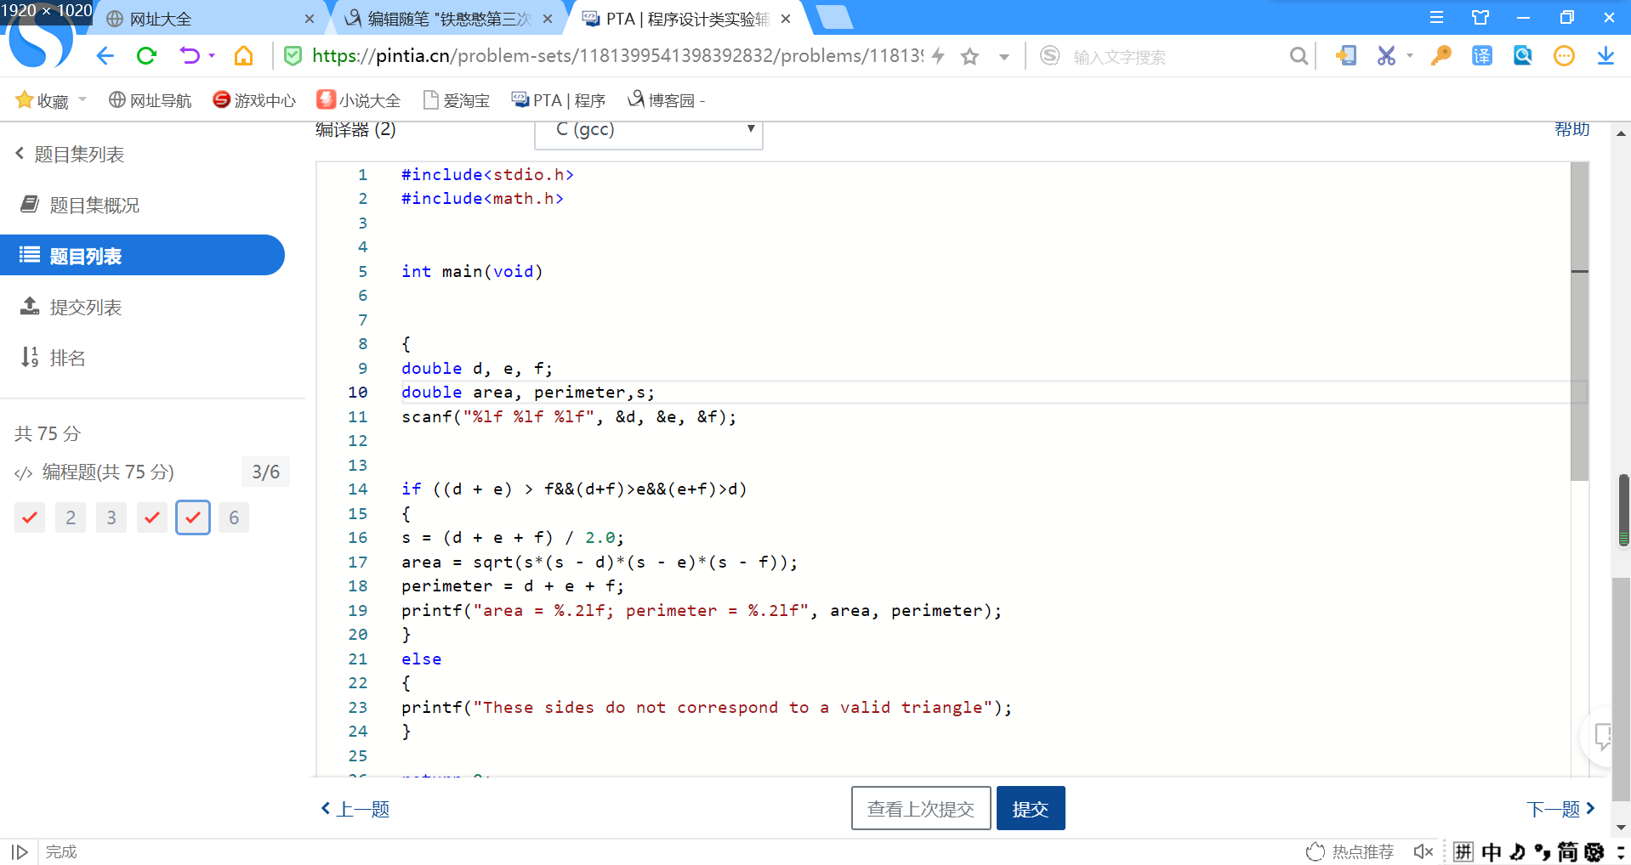Image resolution: width=1631 pixels, height=865 pixels.
Task: Switch to the 编辑随笔 tab
Action: click(448, 19)
